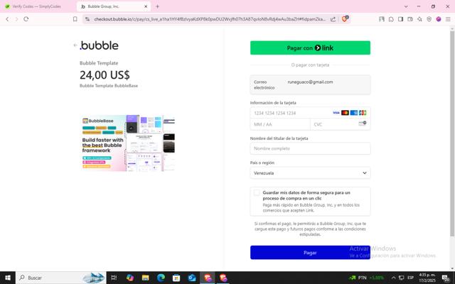Open the browser hamburger menu
This screenshot has width=455, height=284.
click(x=448, y=19)
